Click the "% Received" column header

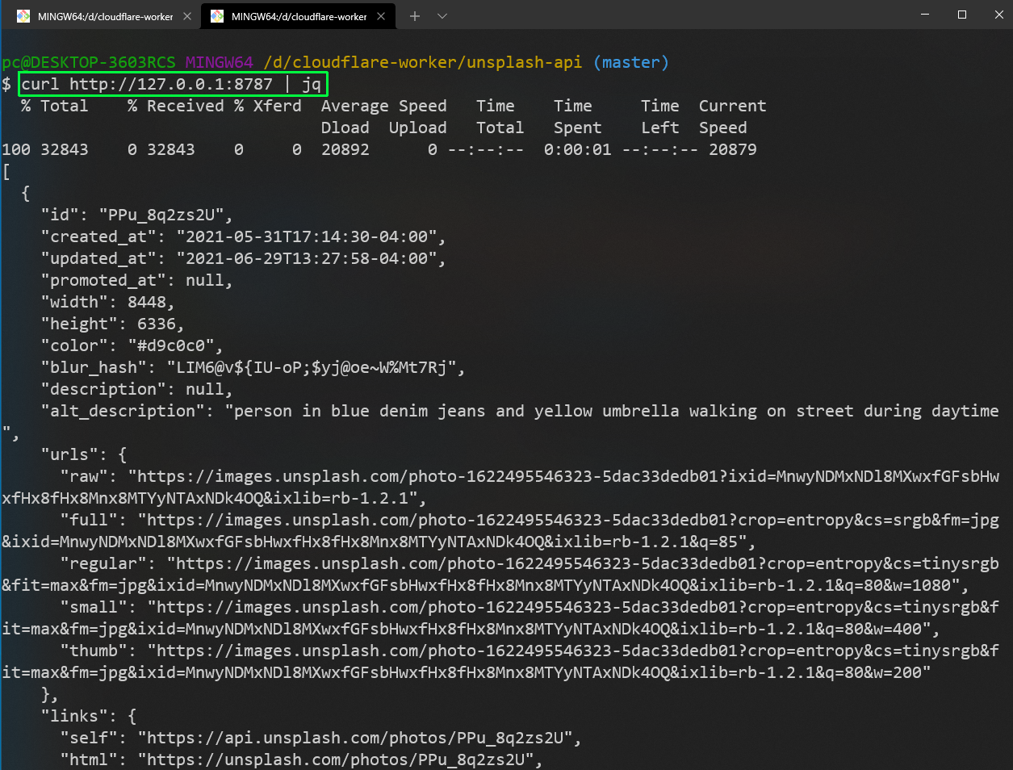tap(176, 106)
